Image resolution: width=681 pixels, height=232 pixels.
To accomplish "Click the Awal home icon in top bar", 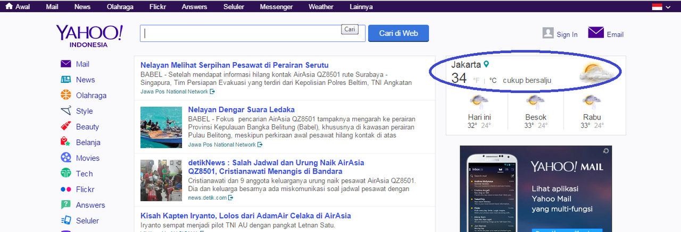I will click(9, 6).
